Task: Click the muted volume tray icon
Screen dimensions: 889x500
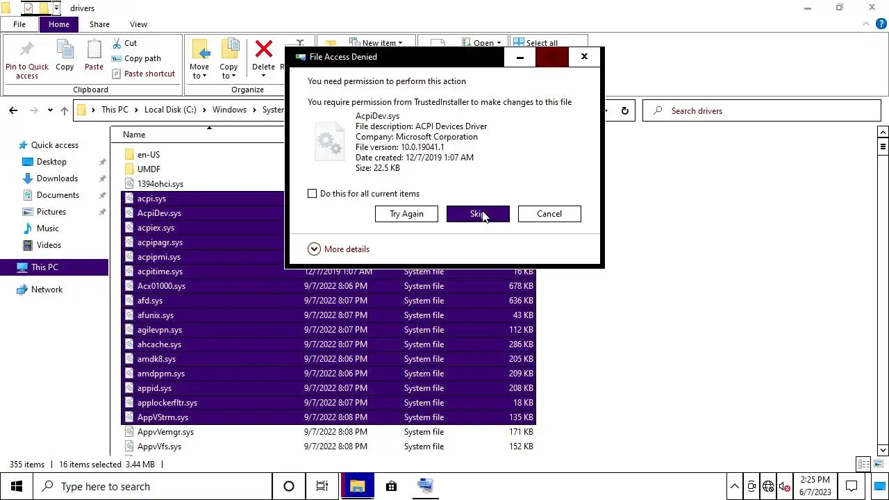Action: 784,486
